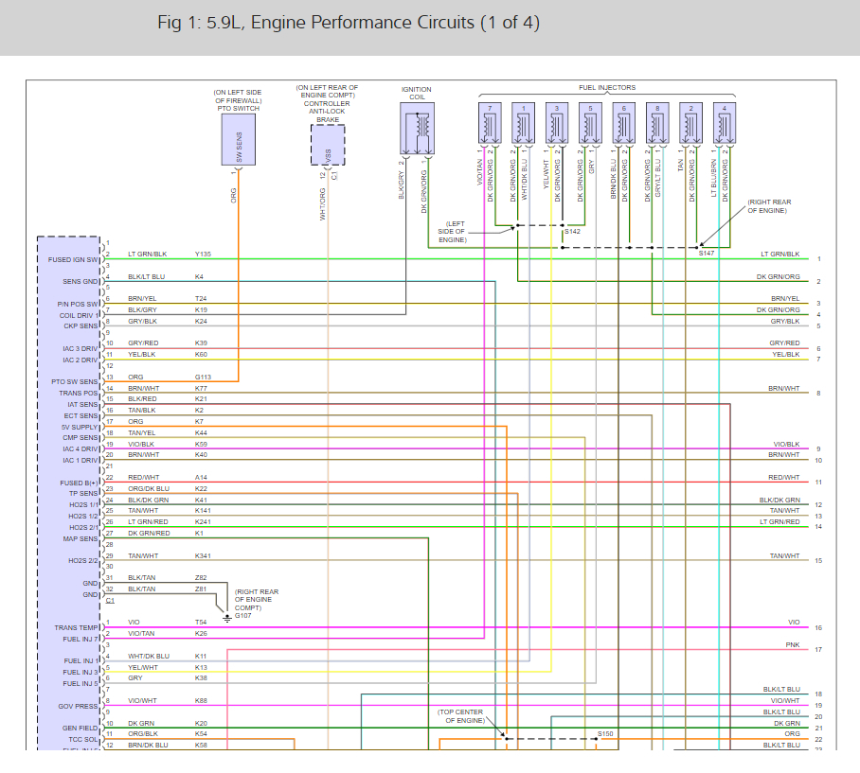This screenshot has width=860, height=773.
Task: Click the fuel injector 4 symbol
Action: 725,123
